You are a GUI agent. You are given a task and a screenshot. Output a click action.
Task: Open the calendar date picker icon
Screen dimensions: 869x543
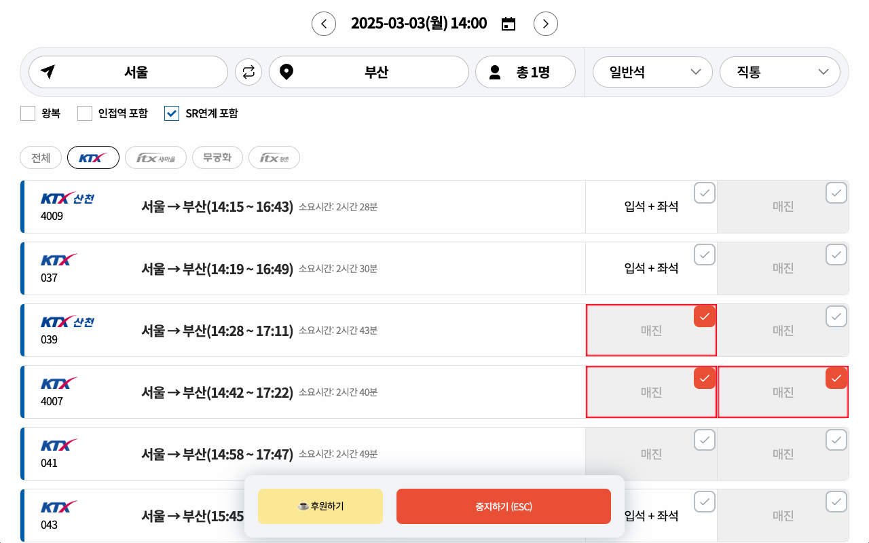tap(509, 24)
